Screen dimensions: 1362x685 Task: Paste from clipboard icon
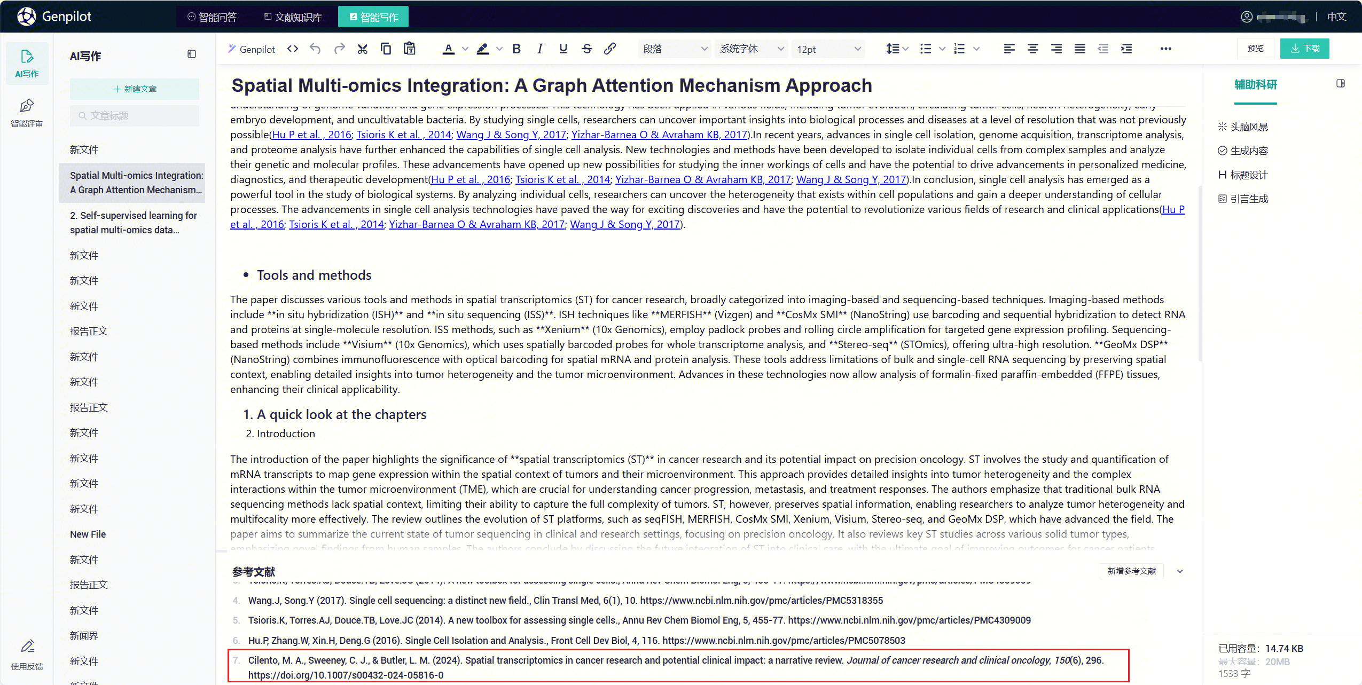coord(409,49)
